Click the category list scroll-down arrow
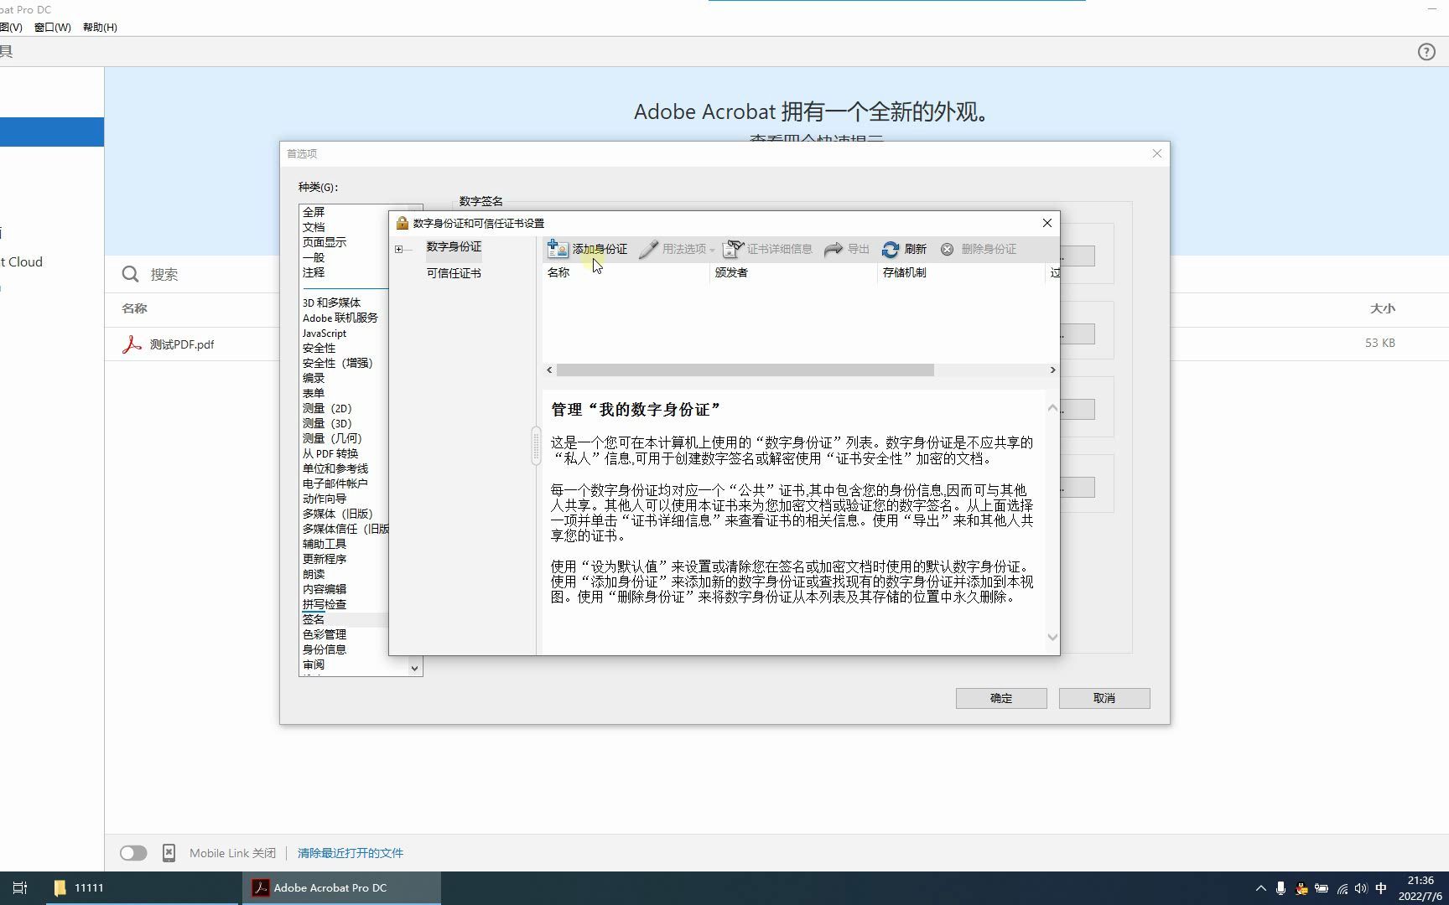Screen dimensions: 1449x905 coord(414,668)
